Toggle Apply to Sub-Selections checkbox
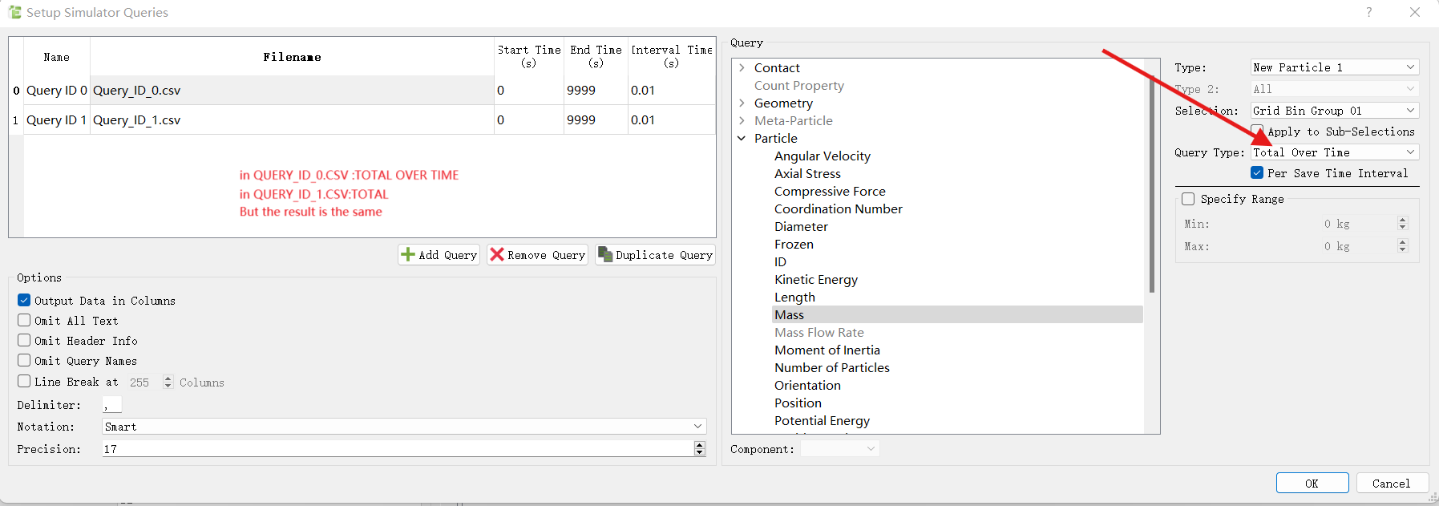 pyautogui.click(x=1257, y=131)
